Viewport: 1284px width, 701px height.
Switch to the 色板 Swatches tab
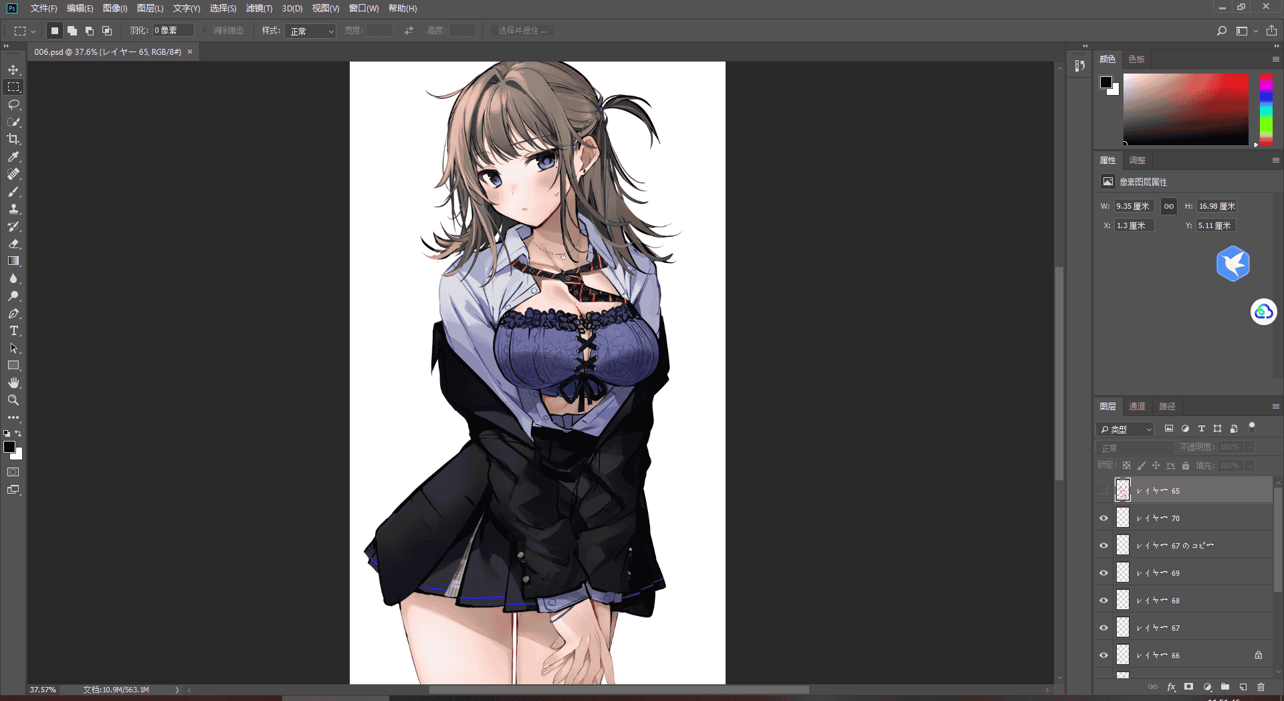1136,59
